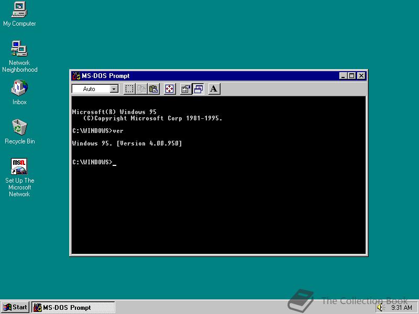Expand the Auto font size dropdown arrow
Image resolution: width=419 pixels, height=314 pixels.
coord(114,89)
